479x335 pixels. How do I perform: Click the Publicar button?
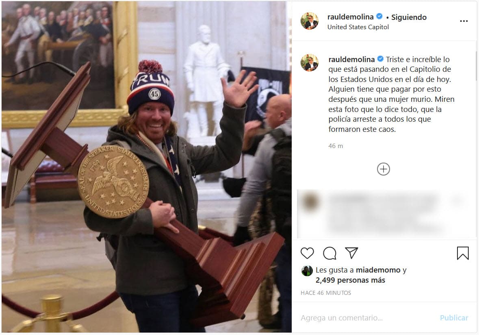coord(454,318)
